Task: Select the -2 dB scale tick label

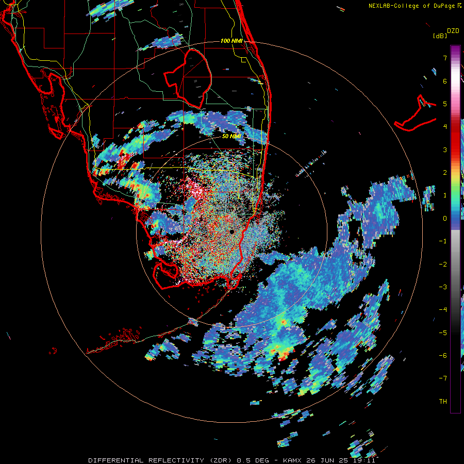Action: tap(443, 264)
